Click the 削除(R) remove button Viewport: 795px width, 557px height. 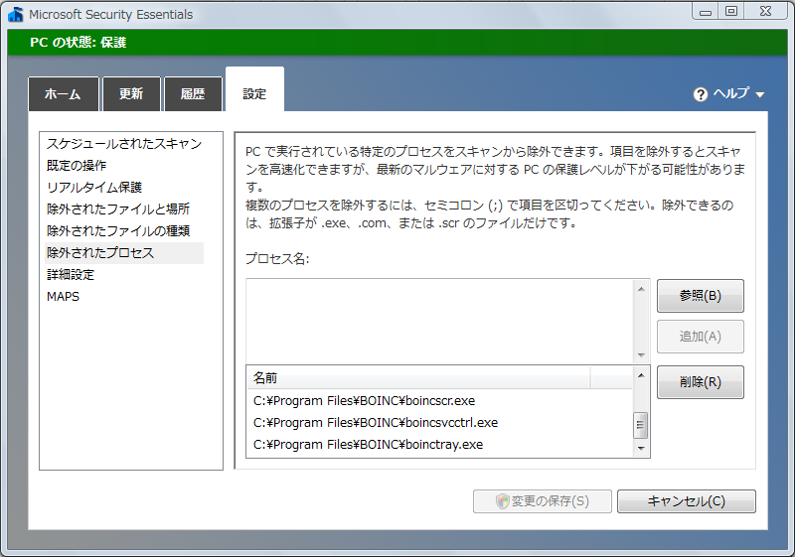pyautogui.click(x=701, y=382)
